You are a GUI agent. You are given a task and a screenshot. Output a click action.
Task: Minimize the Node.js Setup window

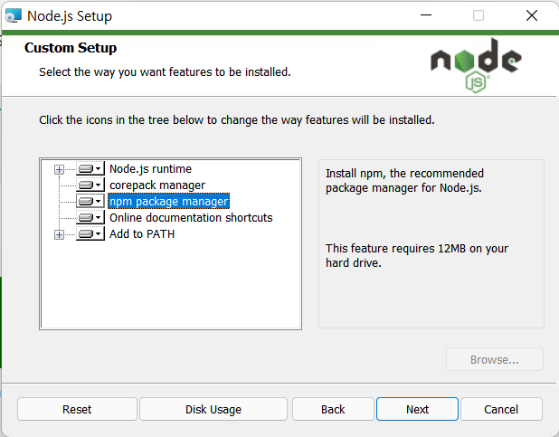(426, 15)
